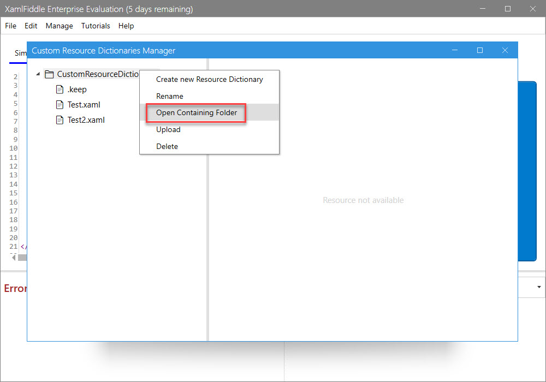Maximize the Custom Resource Dictionaries Manager
This screenshot has width=546, height=382.
[480, 50]
